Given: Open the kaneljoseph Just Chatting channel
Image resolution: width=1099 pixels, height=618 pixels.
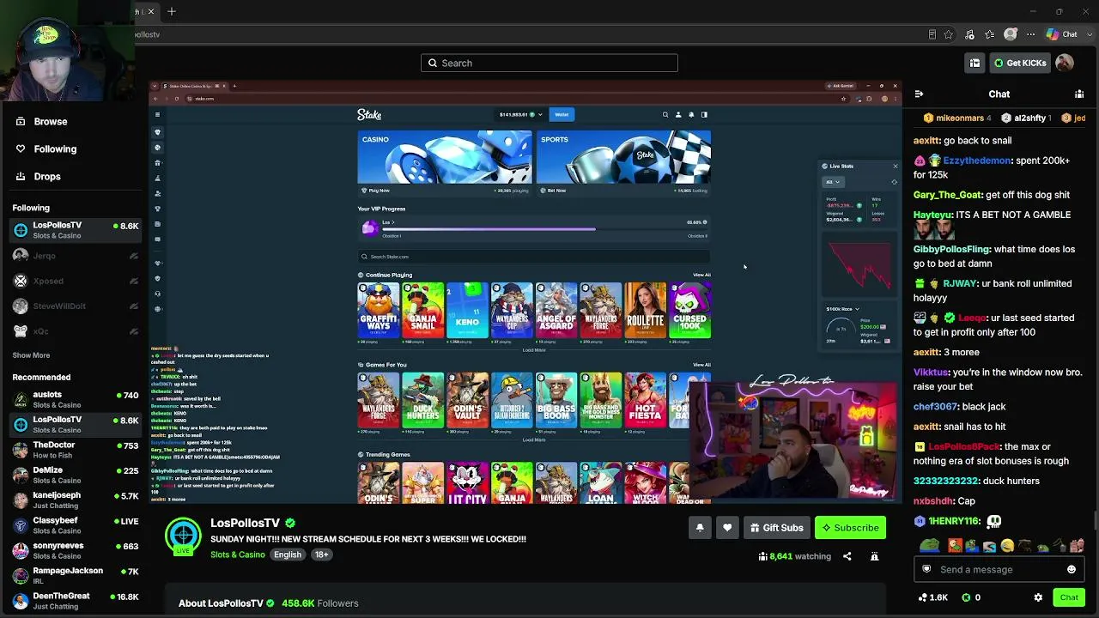Looking at the screenshot, I should (76, 500).
